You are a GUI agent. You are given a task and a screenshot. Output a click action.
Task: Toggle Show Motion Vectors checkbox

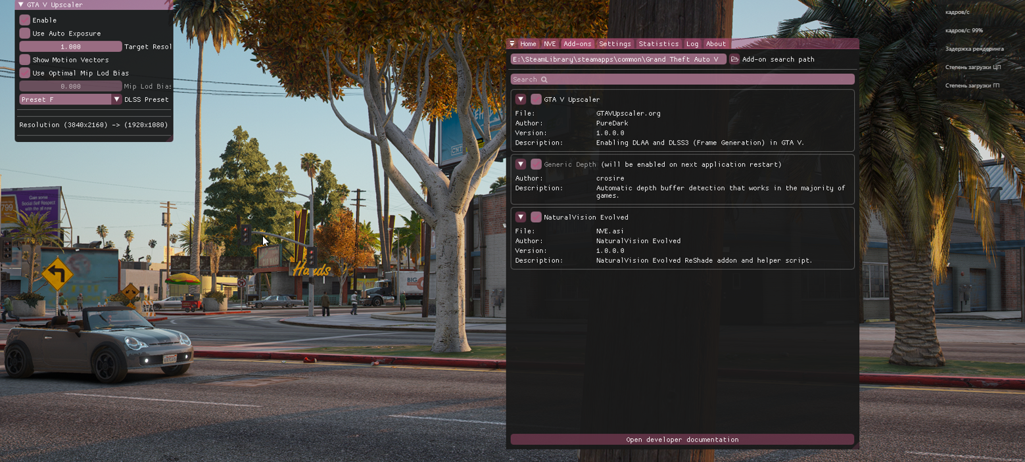(x=25, y=60)
